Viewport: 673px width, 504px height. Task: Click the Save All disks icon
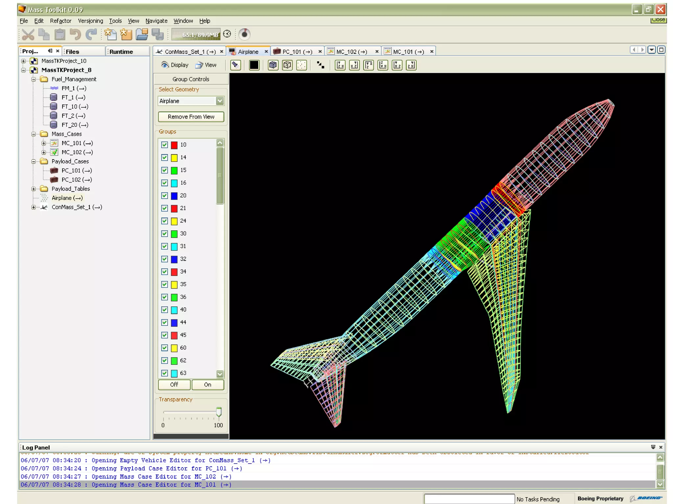158,34
